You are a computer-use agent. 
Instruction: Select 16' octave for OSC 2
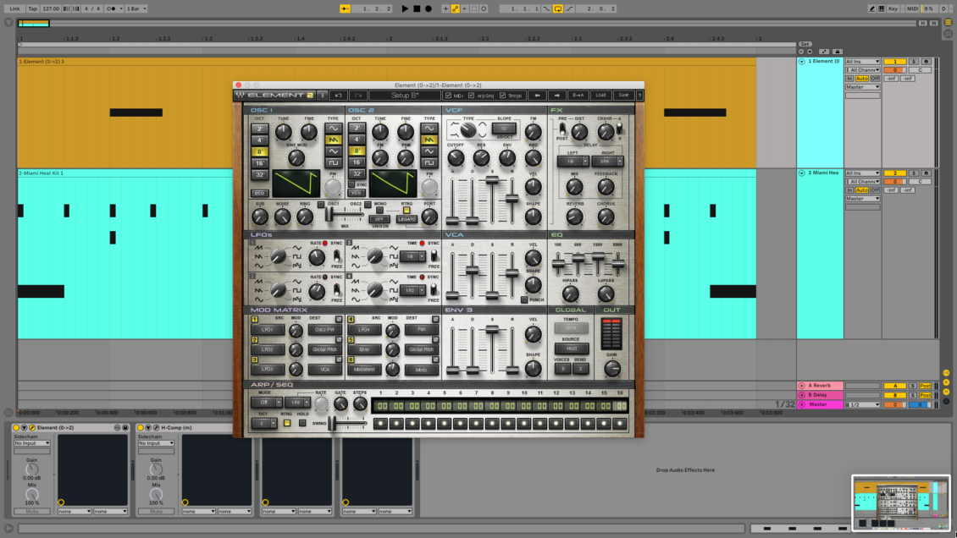[357, 162]
